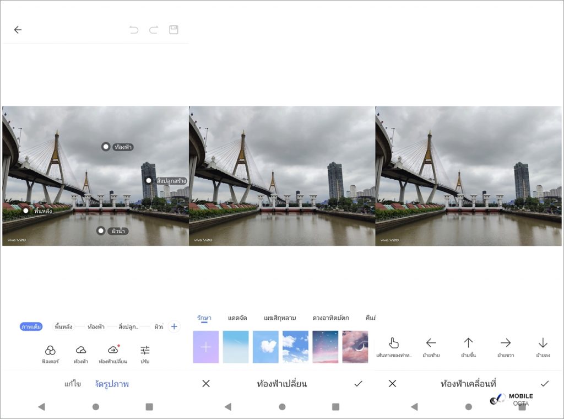The height and width of the screenshot is (419, 564).
Task: Tap the แก้ไข button
Action: pos(72,384)
